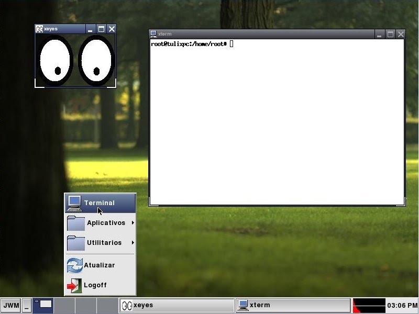
Task: Click the left eye in xeyes
Action: point(55,61)
